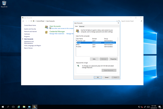Select the User Accounts taskbar icon
Image resolution: width=163 pixels, height=109 pixels.
[x=35, y=107]
